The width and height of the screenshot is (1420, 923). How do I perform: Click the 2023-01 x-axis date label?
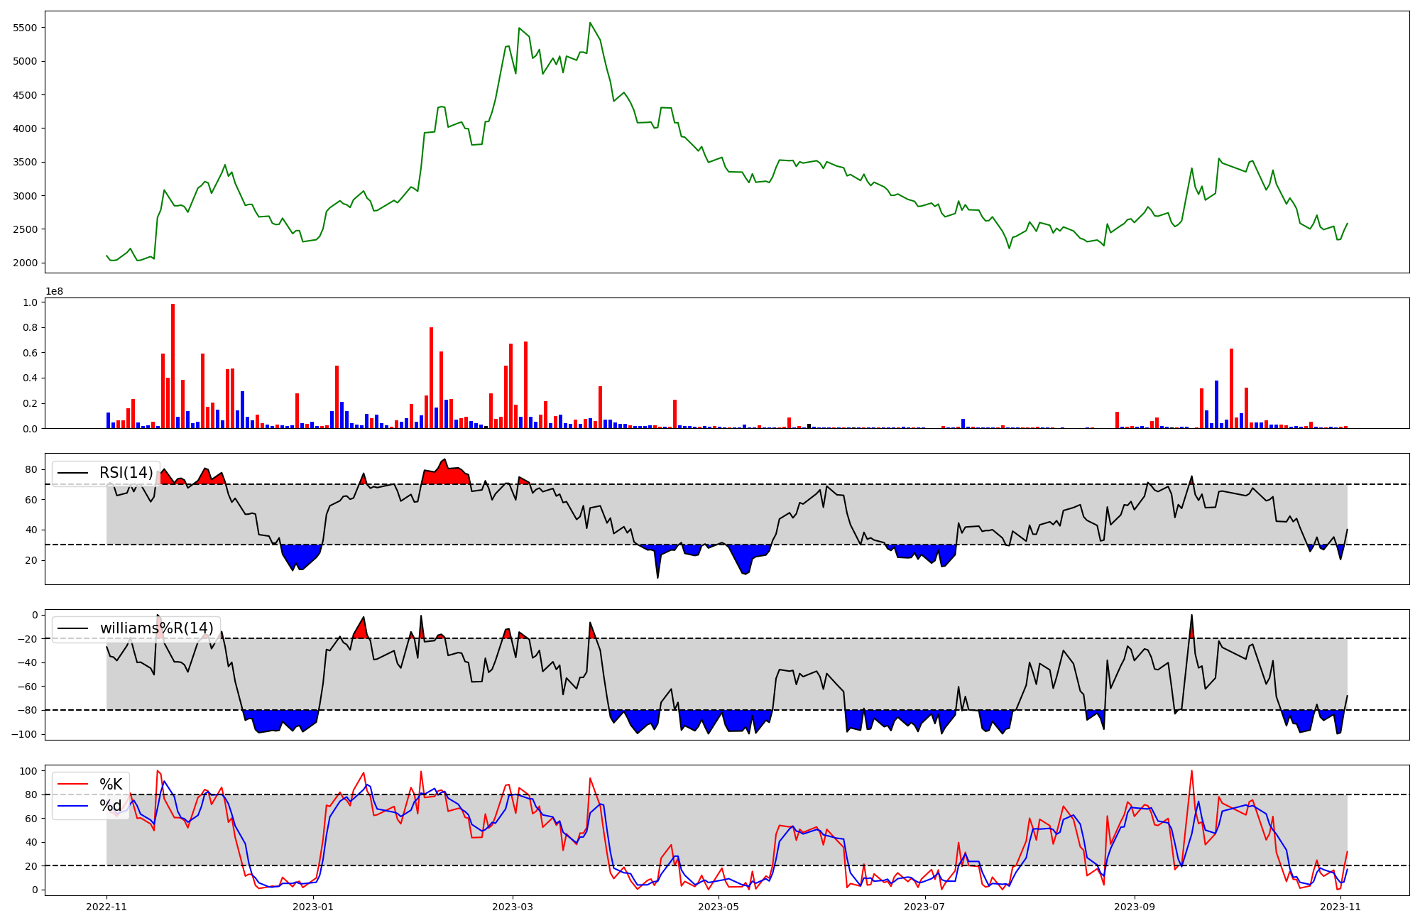pos(312,907)
